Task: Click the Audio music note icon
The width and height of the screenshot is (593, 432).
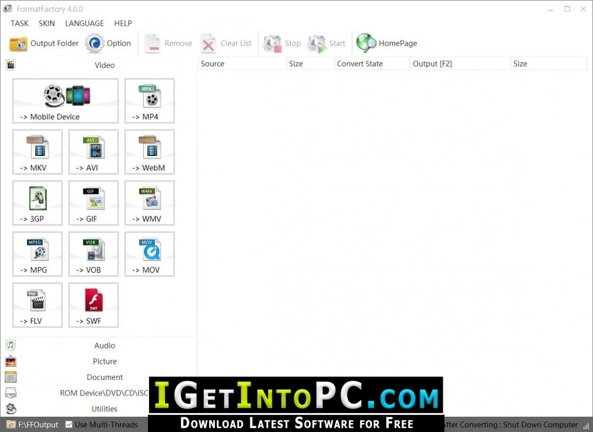Action: tap(11, 345)
